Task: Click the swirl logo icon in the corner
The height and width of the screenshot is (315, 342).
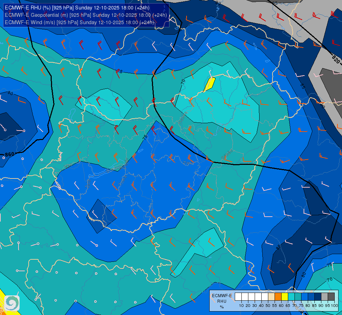Action: [12, 303]
